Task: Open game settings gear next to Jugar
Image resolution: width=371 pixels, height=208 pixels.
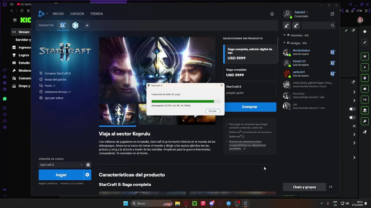Action: click(x=88, y=175)
